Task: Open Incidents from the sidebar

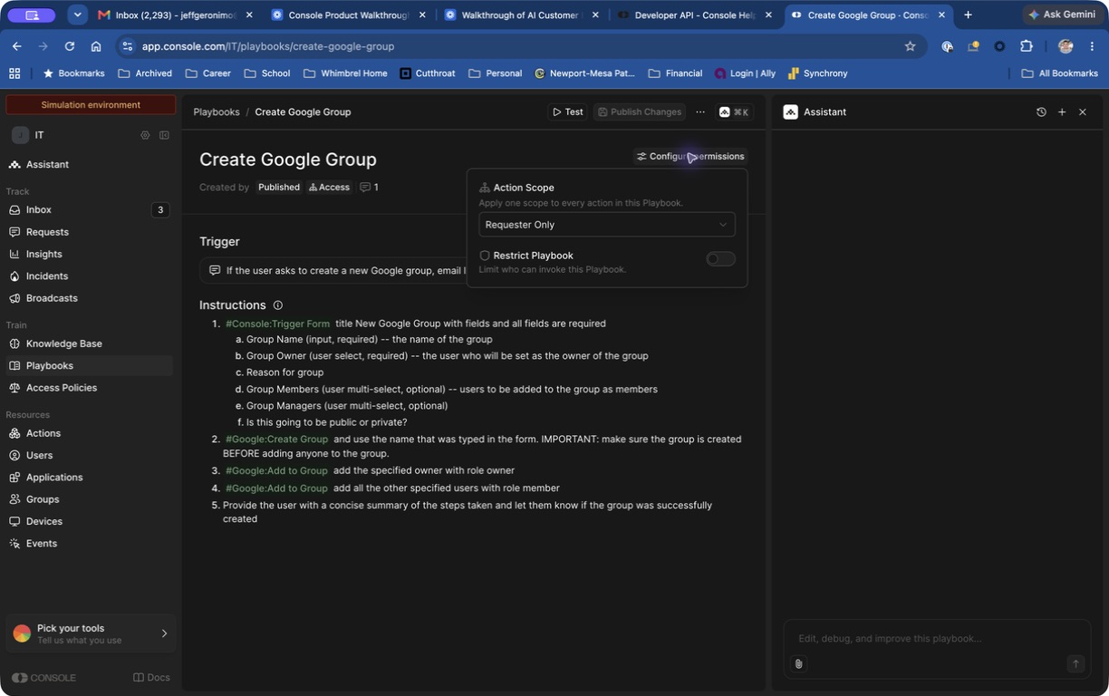Action: (88, 275)
